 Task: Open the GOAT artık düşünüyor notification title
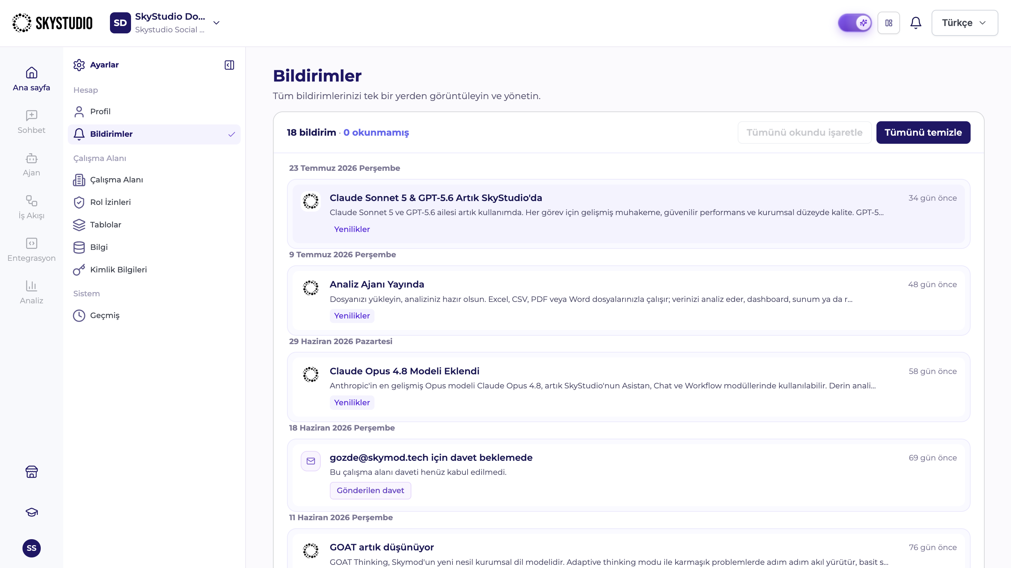coord(381,547)
